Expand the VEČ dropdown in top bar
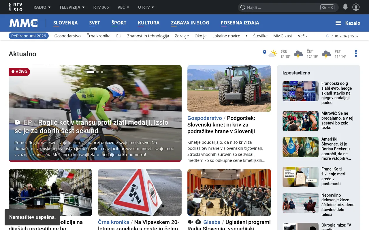Image resolution: width=369 pixels, height=230 pixels. (x=123, y=7)
